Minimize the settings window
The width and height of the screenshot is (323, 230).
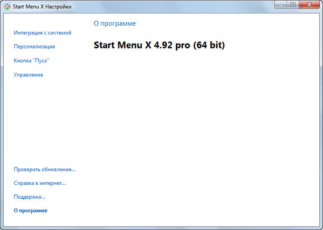[281, 4]
